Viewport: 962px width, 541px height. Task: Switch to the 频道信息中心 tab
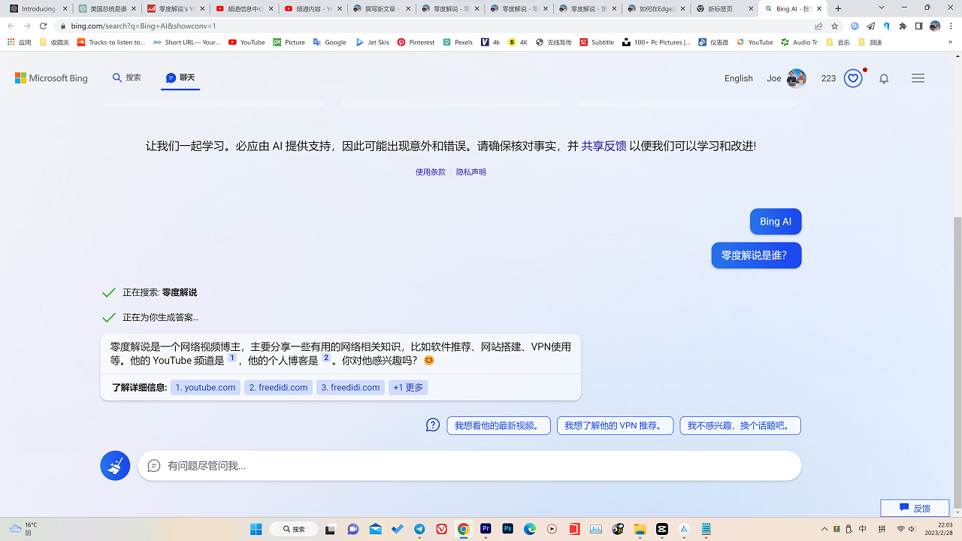click(244, 9)
